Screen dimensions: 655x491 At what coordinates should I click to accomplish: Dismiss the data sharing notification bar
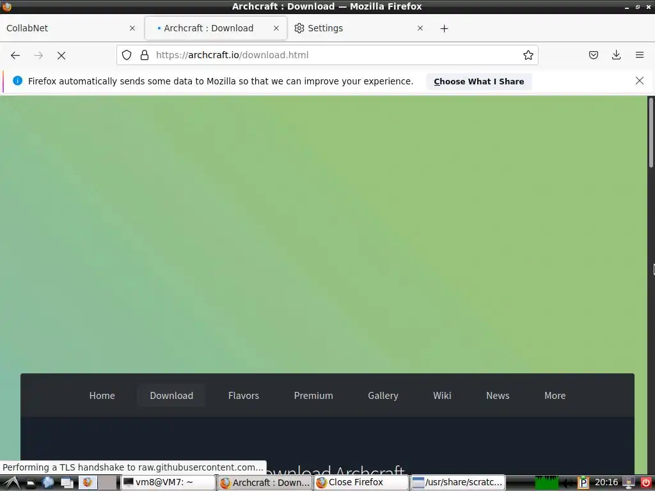[x=640, y=81]
